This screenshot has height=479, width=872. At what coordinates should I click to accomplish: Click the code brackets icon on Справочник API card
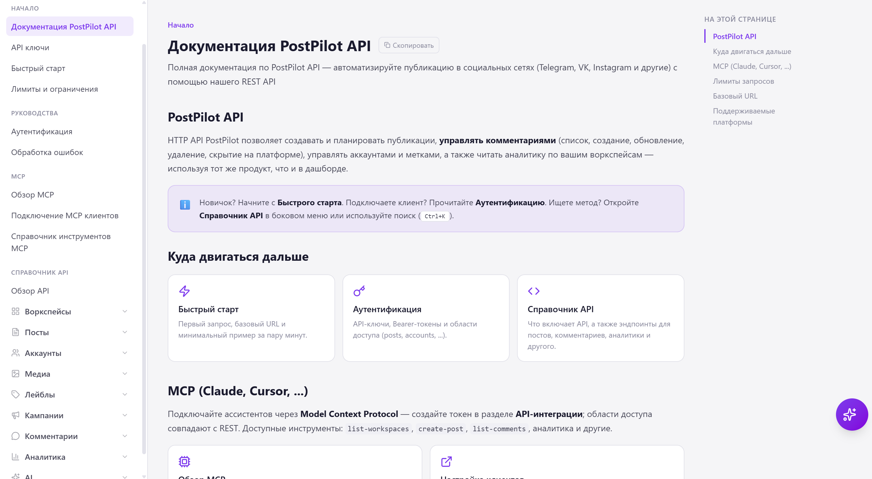click(534, 291)
